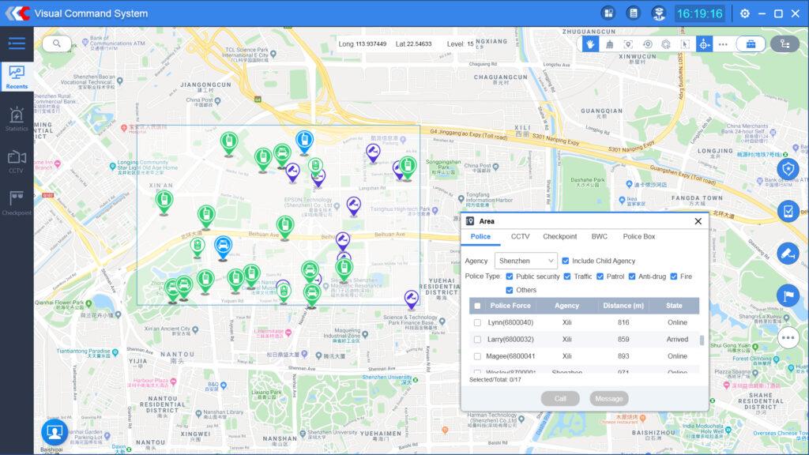Click the police list vertical scrollbar
809x455 pixels.
tap(702, 340)
